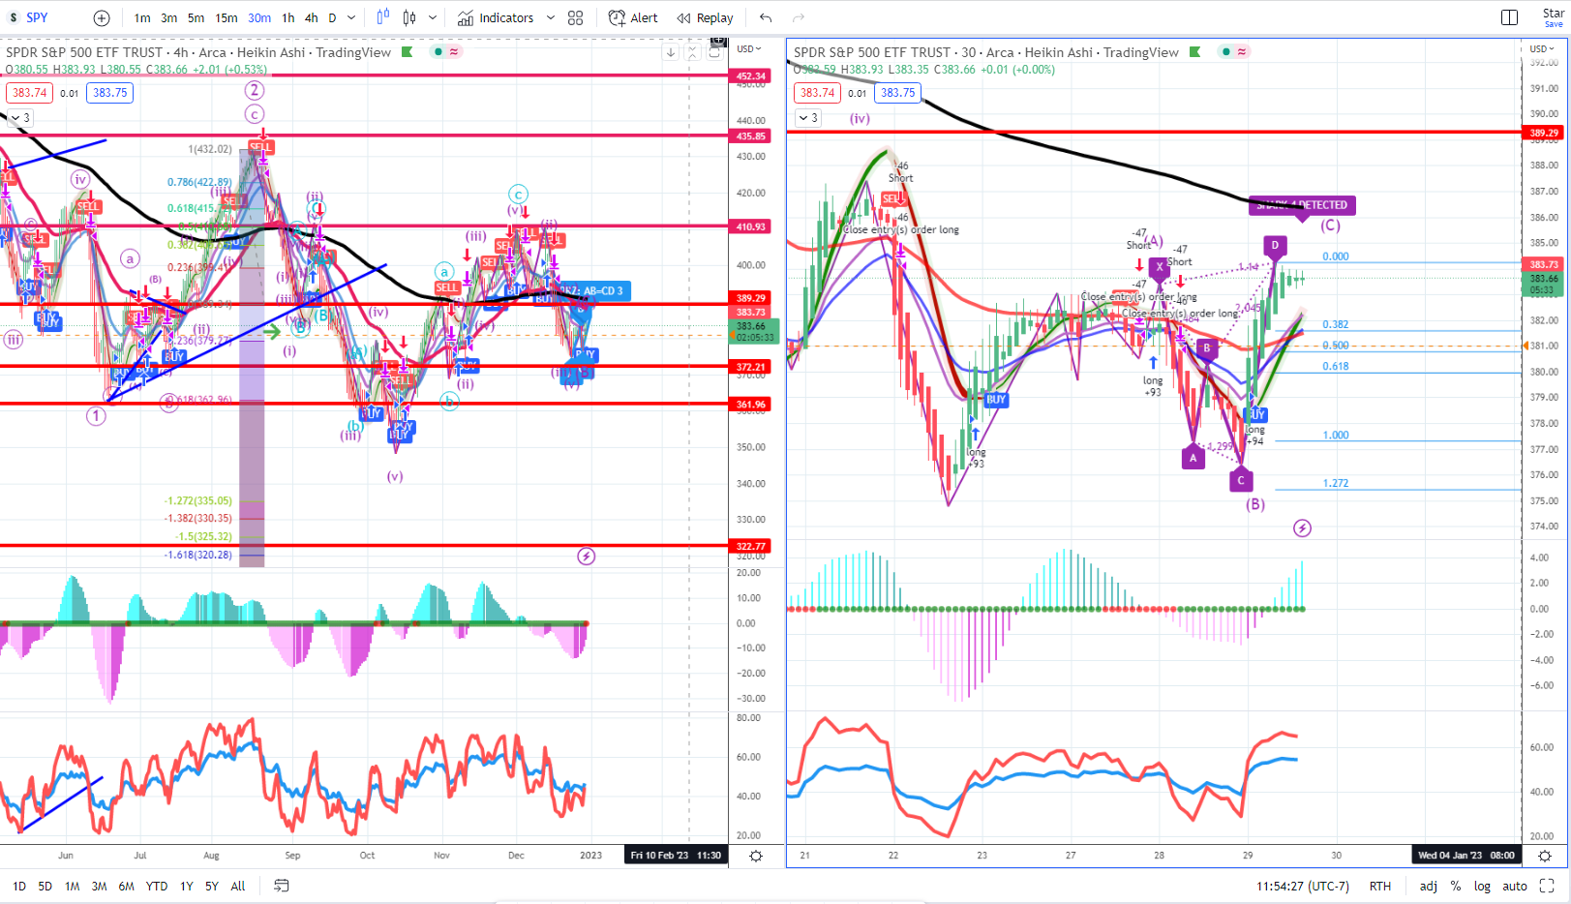Move the 4h pane down with the arrow icon
The height and width of the screenshot is (904, 1571).
[671, 52]
